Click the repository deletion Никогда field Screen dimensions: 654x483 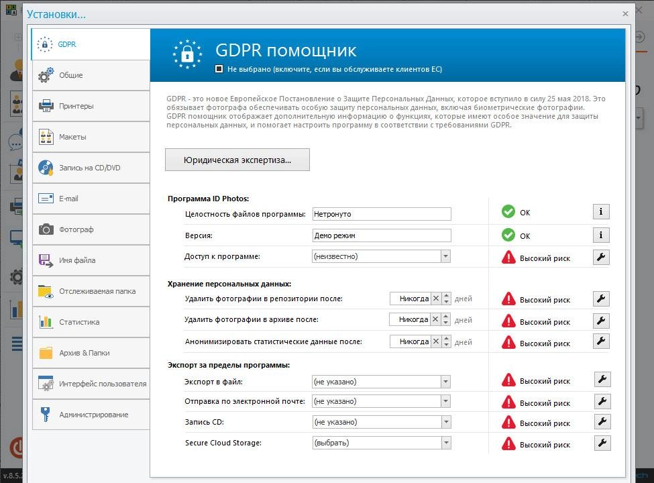411,299
